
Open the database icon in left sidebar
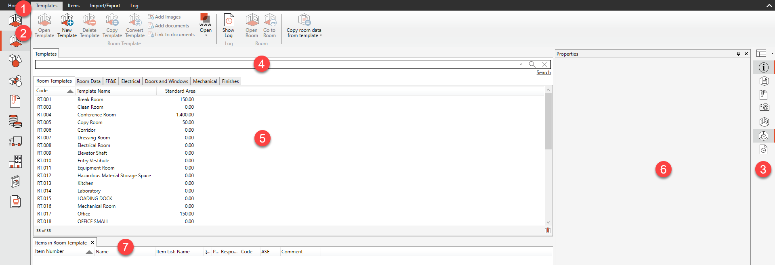[x=15, y=121]
